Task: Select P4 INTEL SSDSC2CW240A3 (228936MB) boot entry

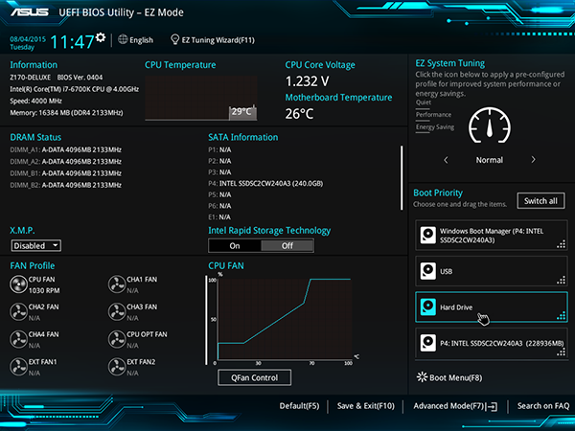Action: (492, 343)
